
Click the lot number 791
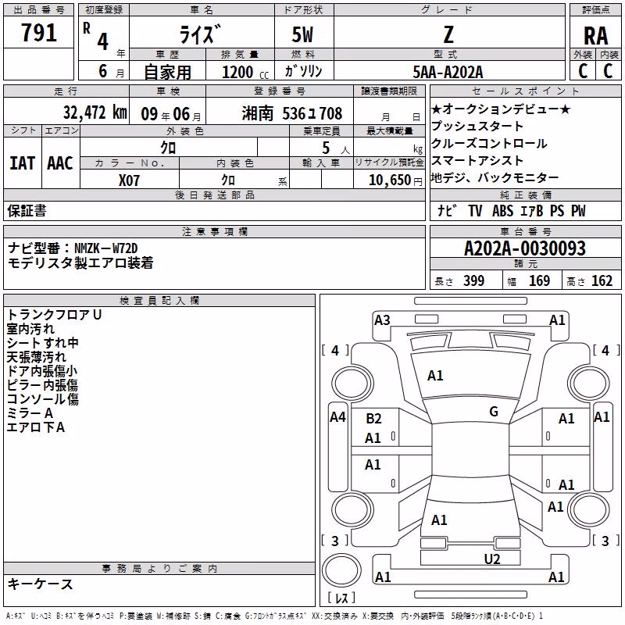pos(38,32)
